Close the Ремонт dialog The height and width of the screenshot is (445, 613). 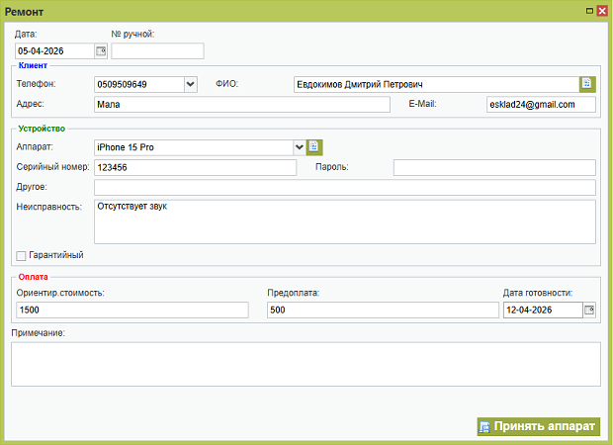coord(602,10)
